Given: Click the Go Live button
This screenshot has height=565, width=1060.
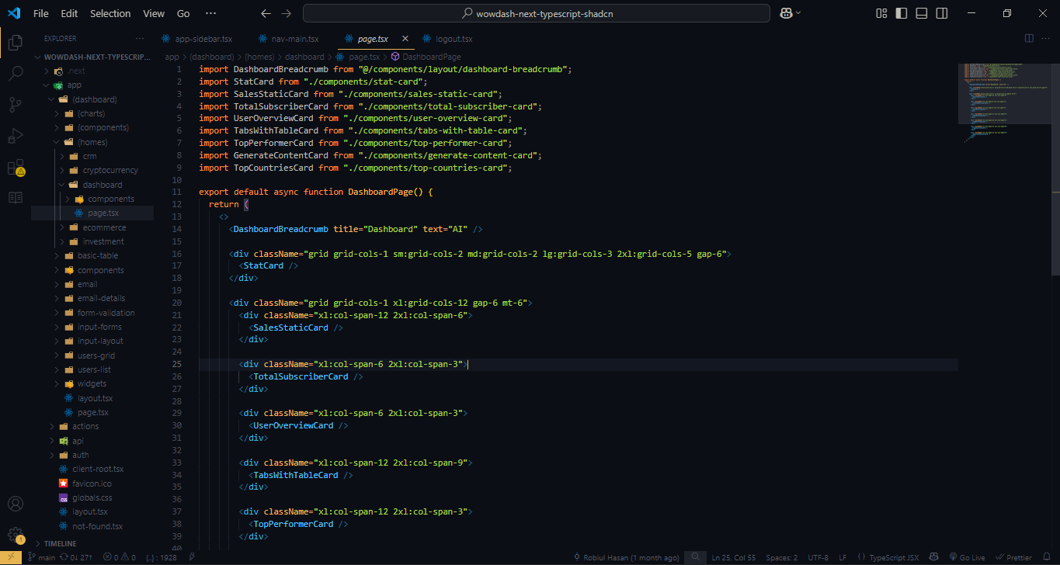Looking at the screenshot, I should (x=967, y=556).
